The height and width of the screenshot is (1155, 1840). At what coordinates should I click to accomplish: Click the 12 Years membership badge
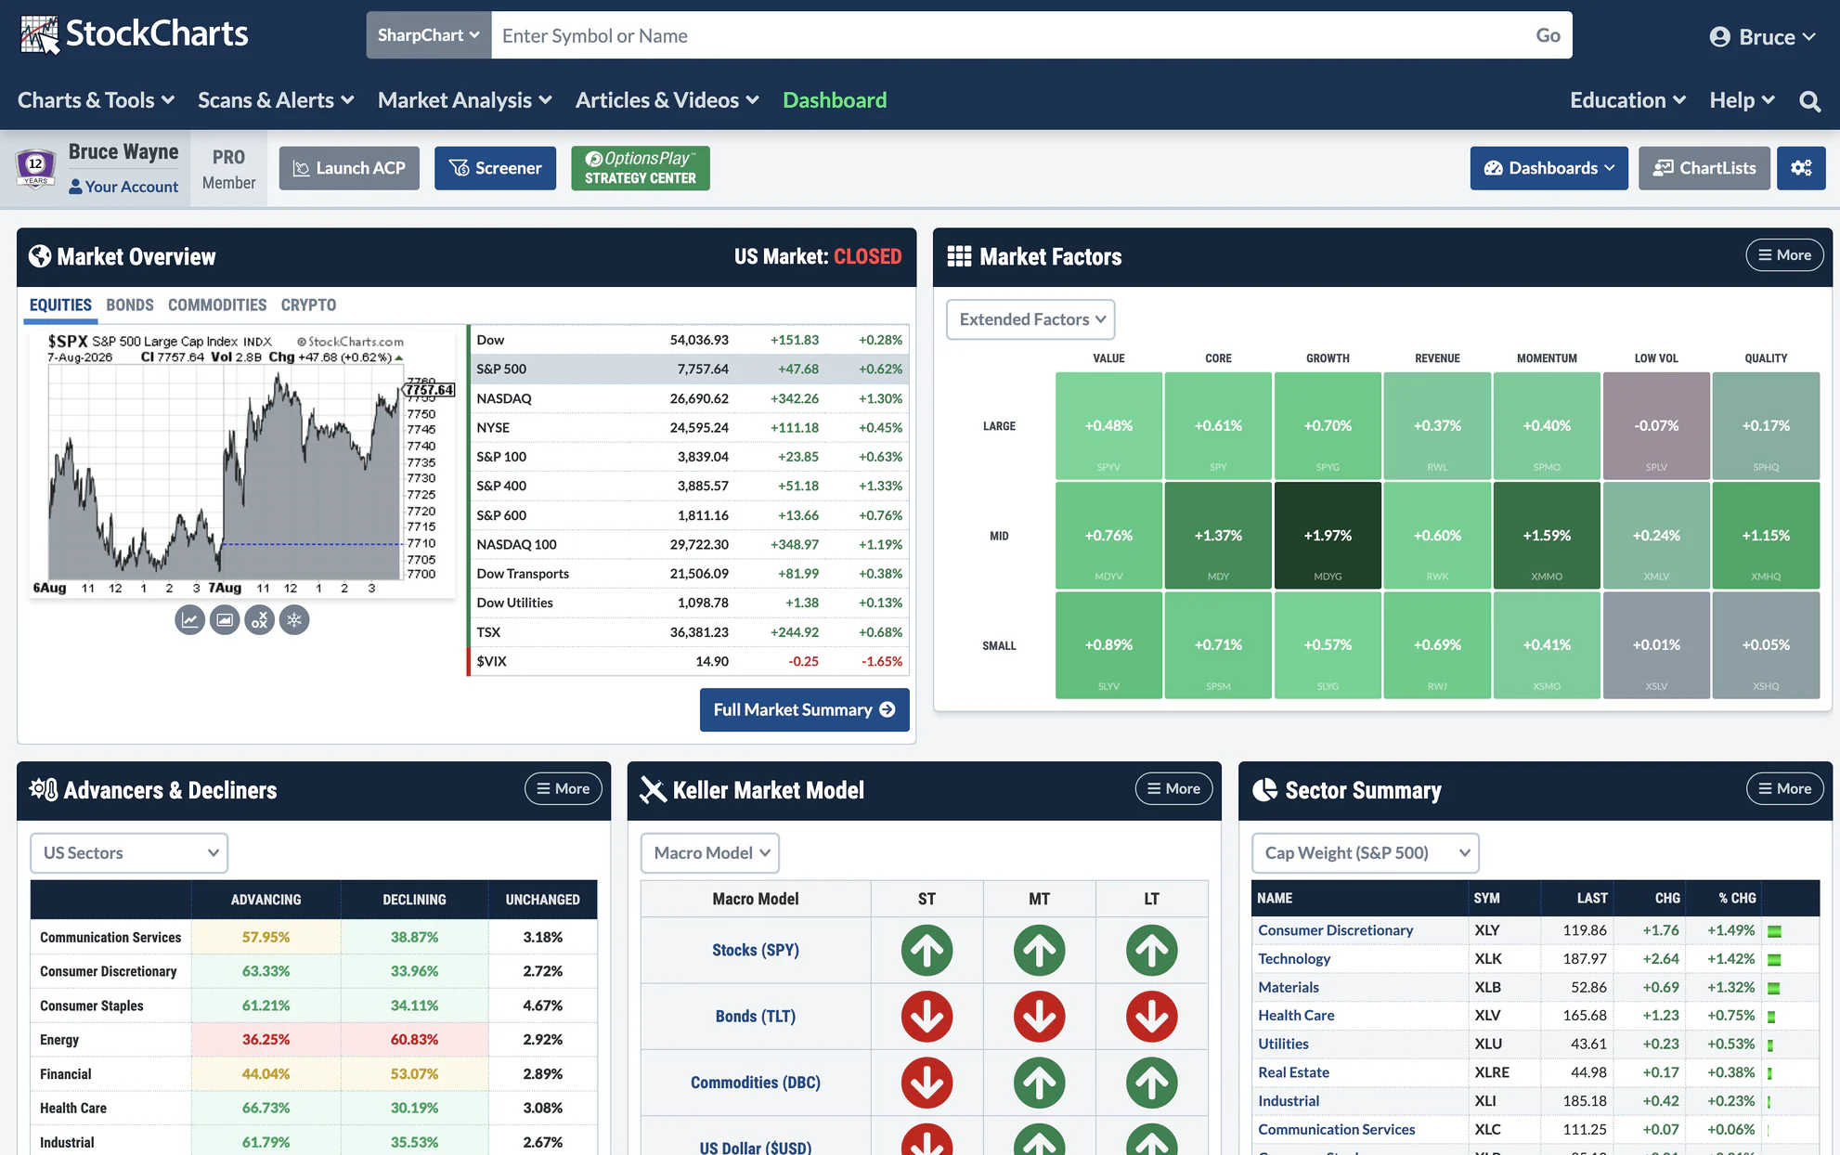click(35, 168)
